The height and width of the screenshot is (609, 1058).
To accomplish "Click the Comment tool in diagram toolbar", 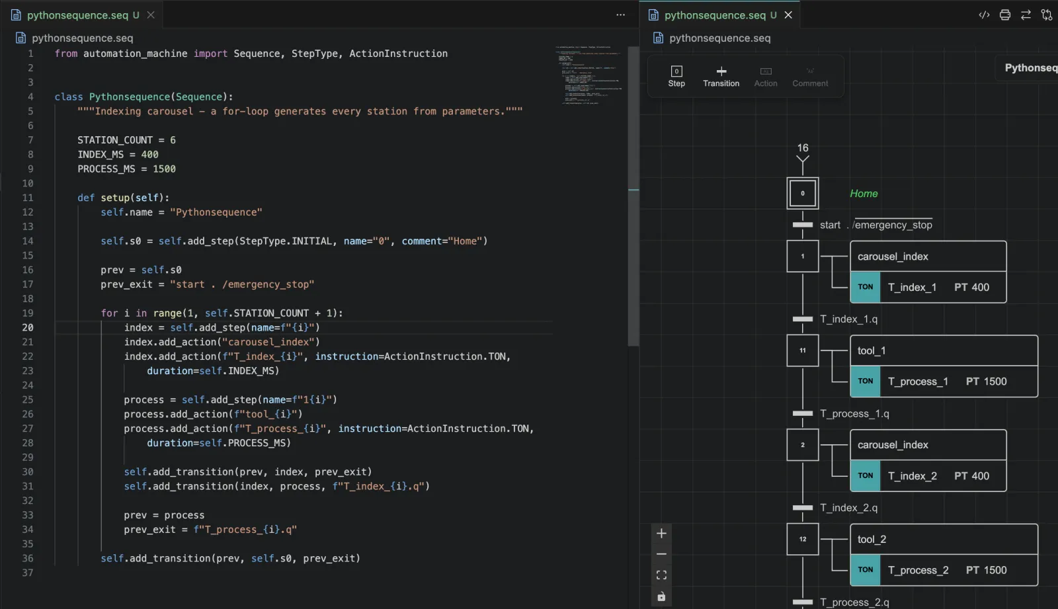I will [x=810, y=77].
